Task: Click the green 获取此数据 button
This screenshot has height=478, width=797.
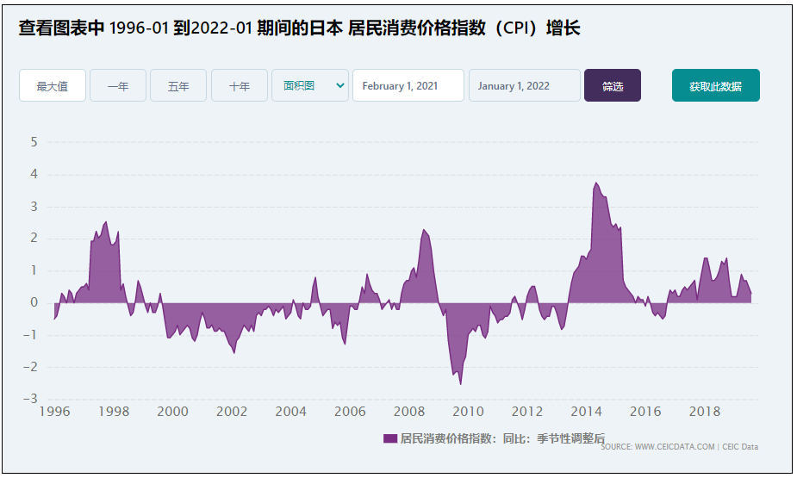Action: click(x=715, y=86)
